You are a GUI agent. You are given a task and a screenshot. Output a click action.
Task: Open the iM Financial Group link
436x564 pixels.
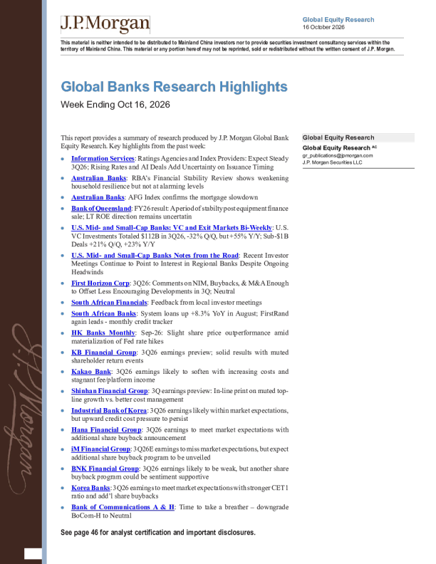[100, 449]
